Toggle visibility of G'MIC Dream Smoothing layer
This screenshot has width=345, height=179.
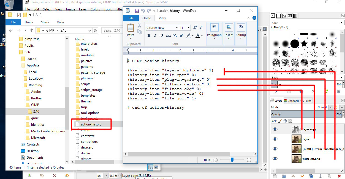[x=275, y=149]
